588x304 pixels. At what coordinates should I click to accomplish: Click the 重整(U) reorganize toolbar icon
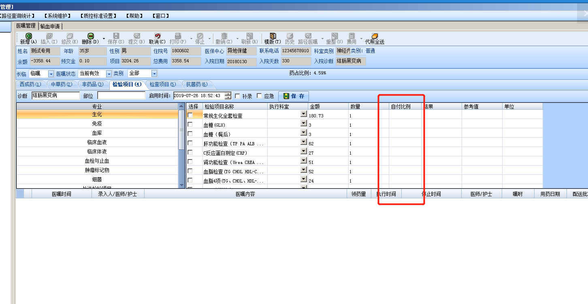coord(334,36)
